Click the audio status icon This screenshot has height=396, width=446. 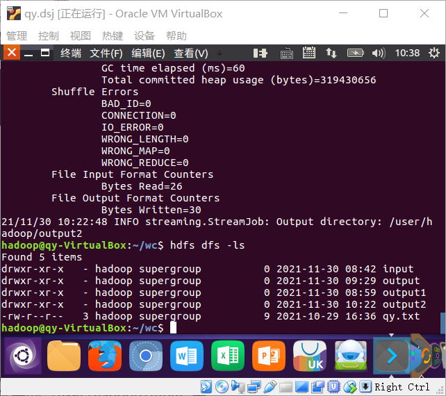click(238, 386)
